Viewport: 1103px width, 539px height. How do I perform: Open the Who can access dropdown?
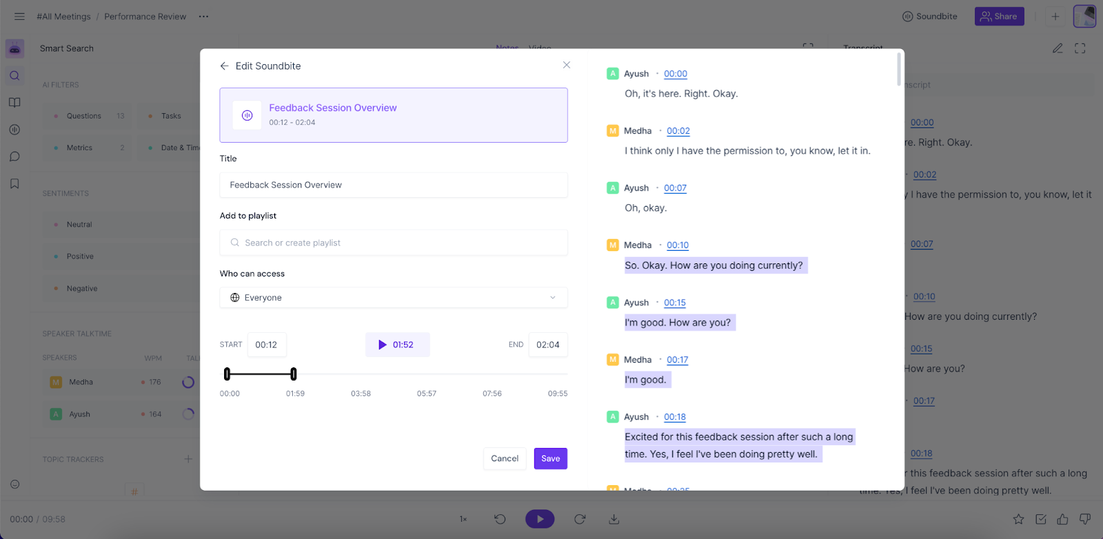click(394, 298)
